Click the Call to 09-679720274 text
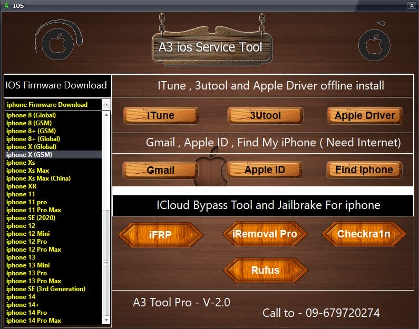419x329 pixels. click(321, 313)
